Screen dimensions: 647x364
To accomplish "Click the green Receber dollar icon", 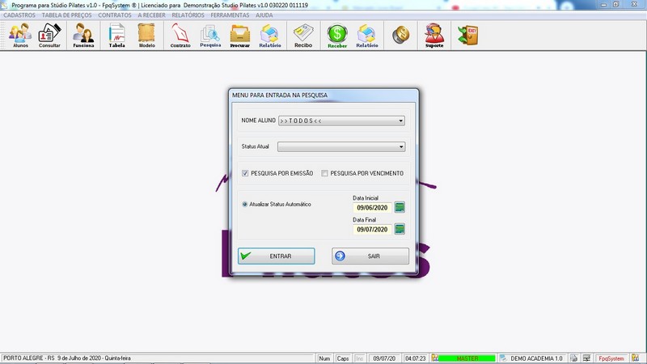I will click(x=337, y=36).
